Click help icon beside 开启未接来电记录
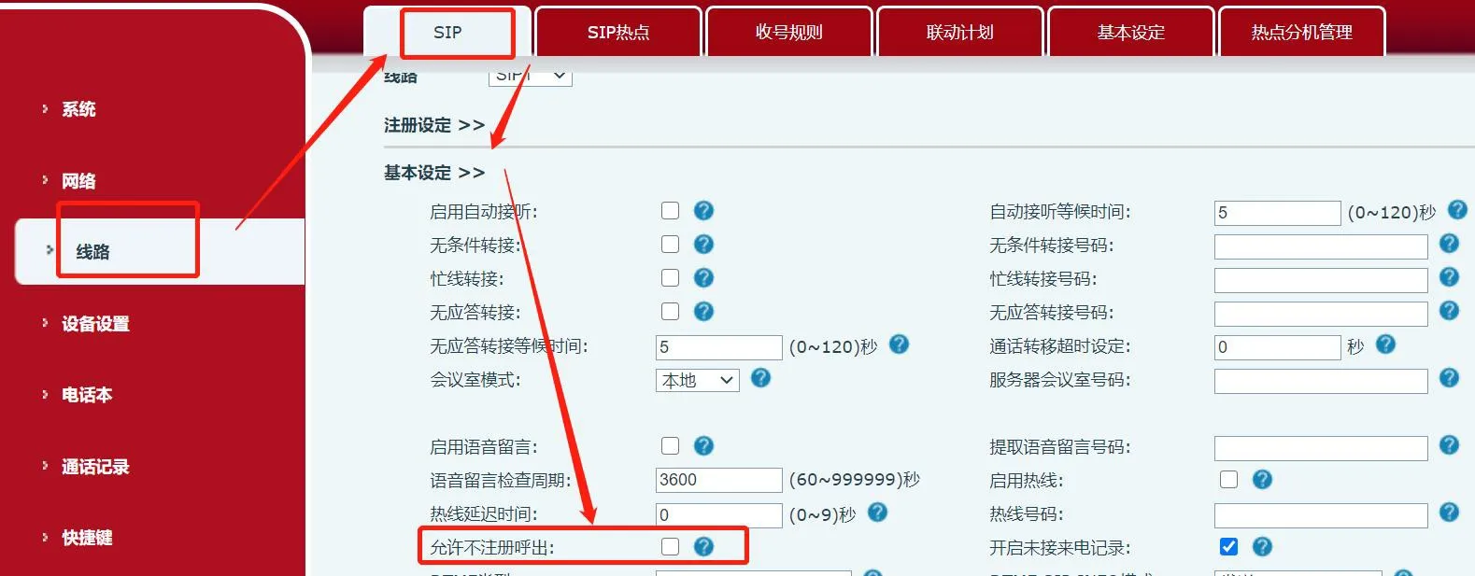Image resolution: width=1475 pixels, height=576 pixels. 1261,547
